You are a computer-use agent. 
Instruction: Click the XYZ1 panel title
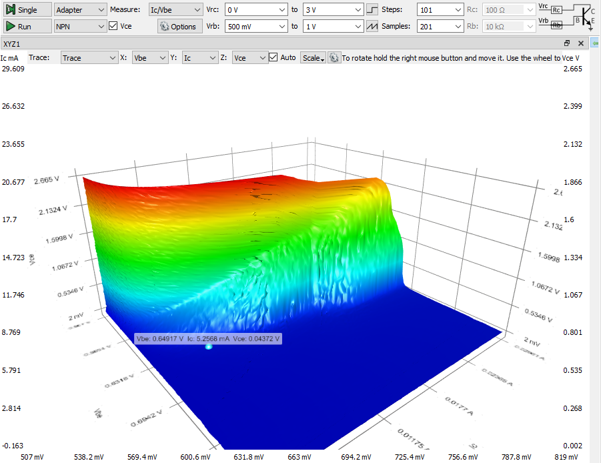pos(11,44)
